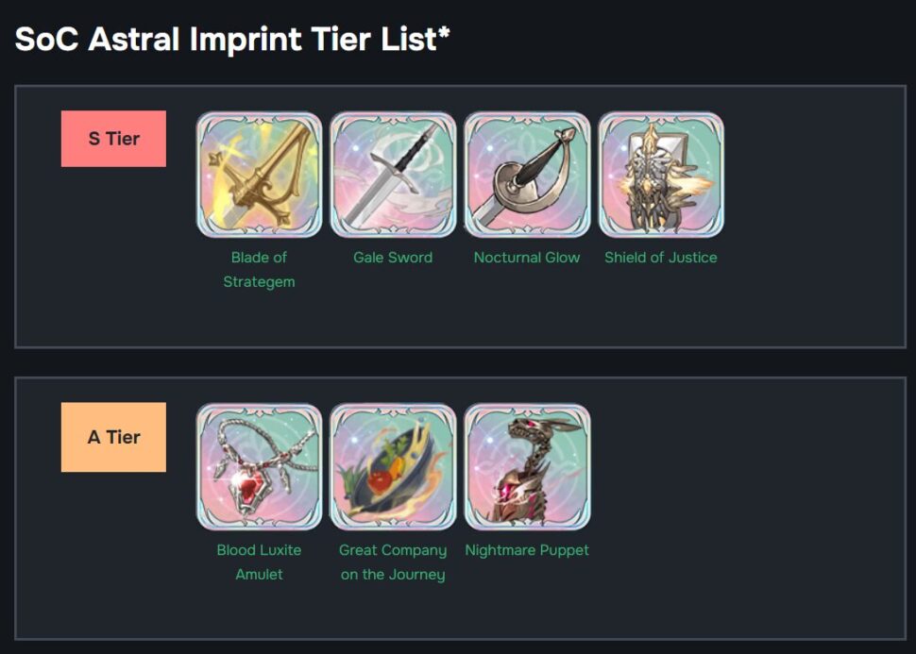
Task: Select the Gale Sword imprint icon
Action: click(393, 175)
